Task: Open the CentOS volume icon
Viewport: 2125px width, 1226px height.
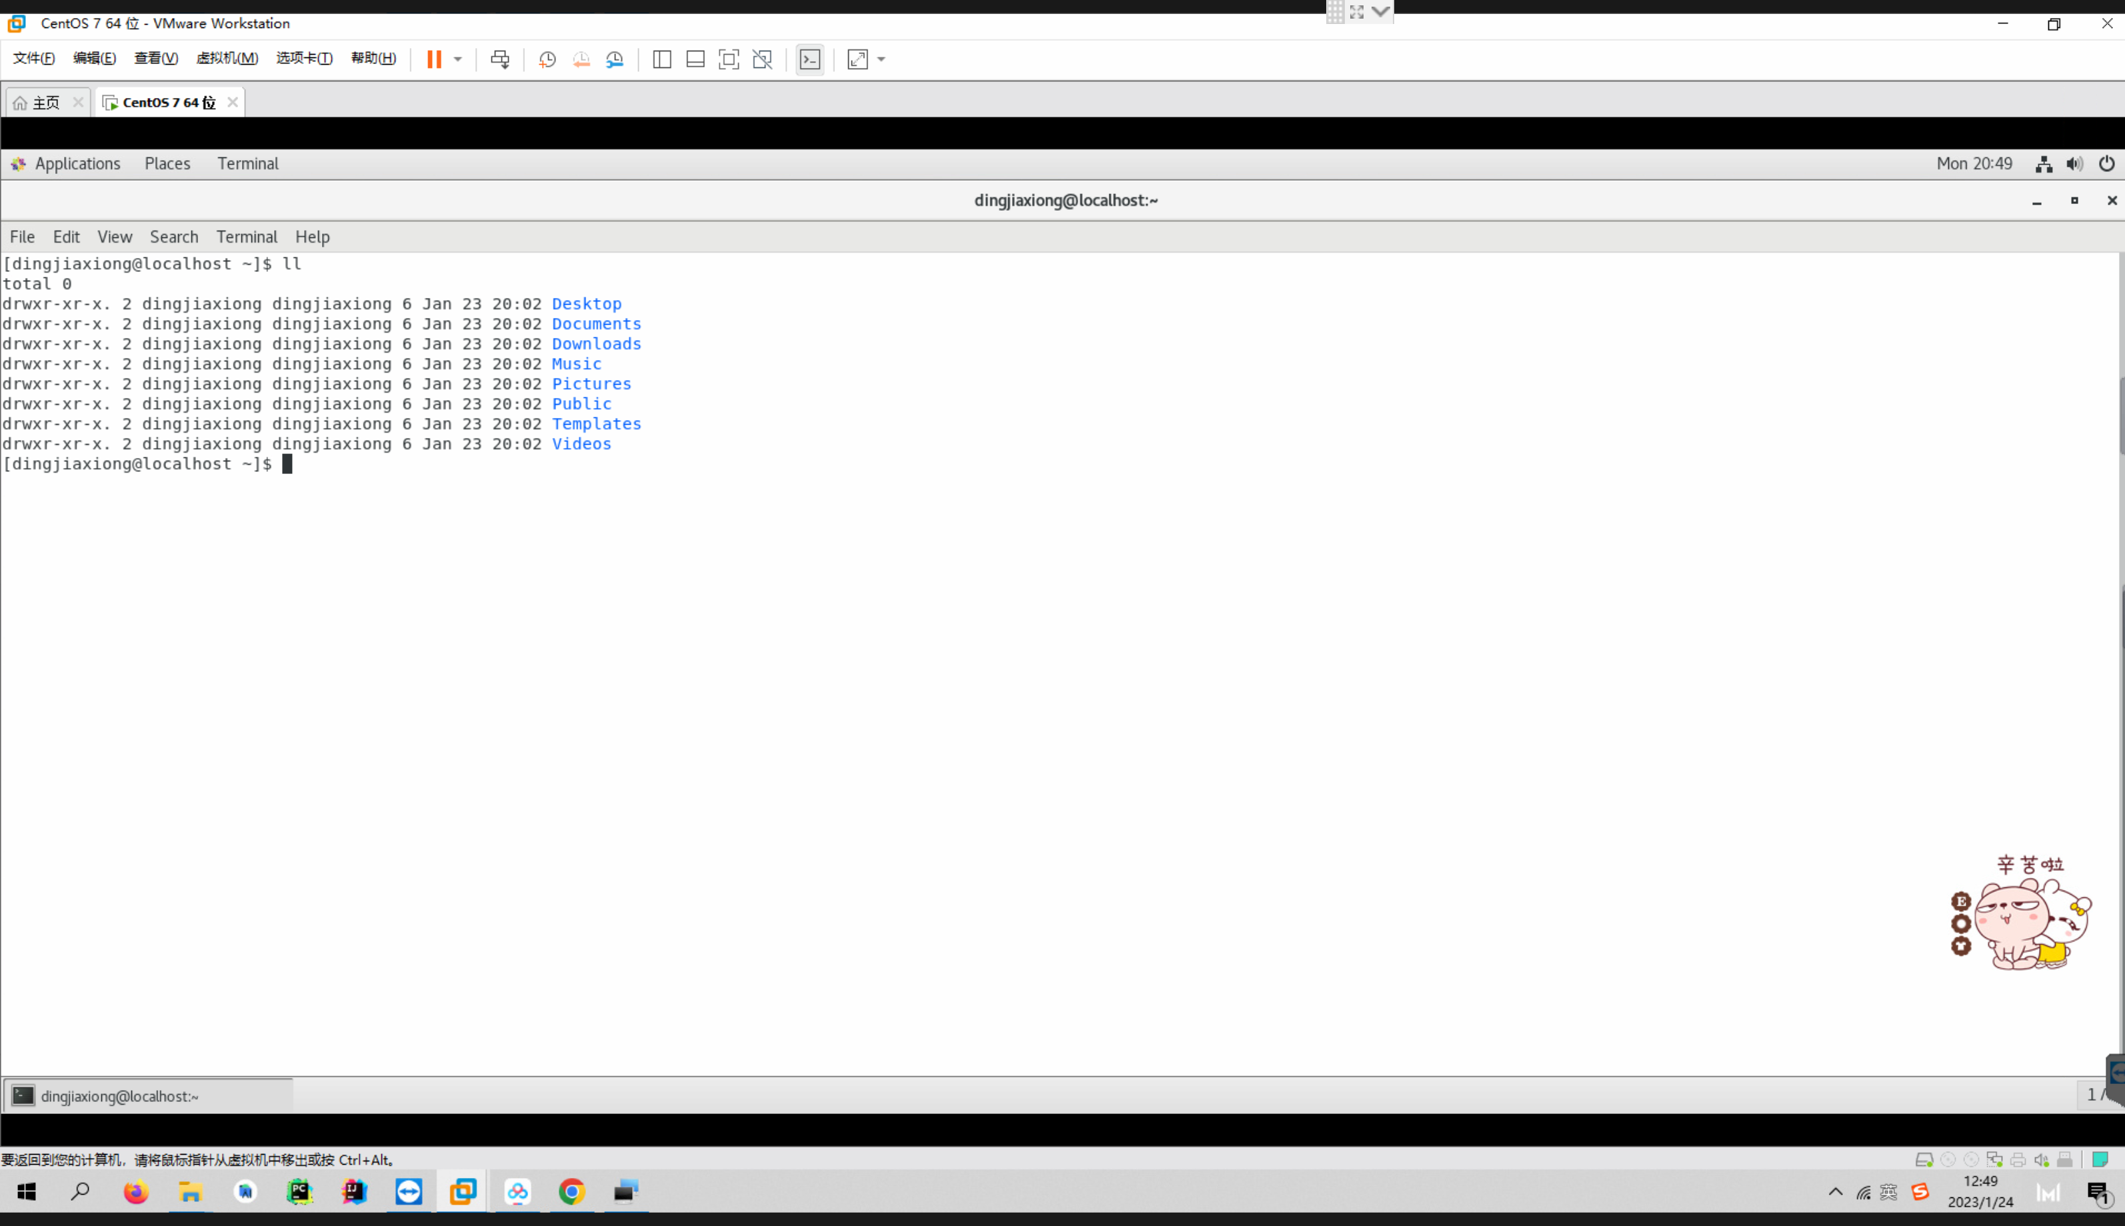Action: point(2076,163)
